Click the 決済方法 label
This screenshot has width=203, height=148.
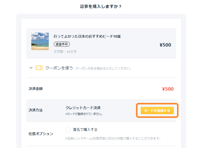[35, 110]
